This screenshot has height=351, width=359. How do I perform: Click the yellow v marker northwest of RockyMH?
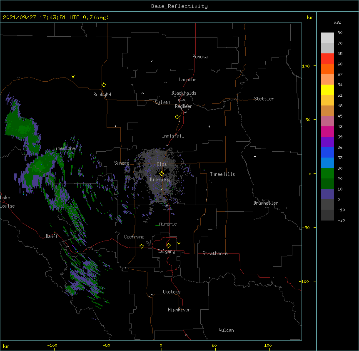coord(73,77)
